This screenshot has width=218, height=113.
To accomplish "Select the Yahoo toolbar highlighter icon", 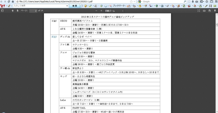I will click(x=90, y=6).
